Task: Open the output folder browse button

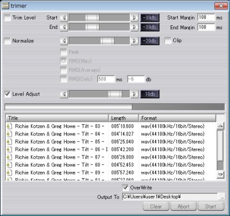Action: [x=222, y=197]
